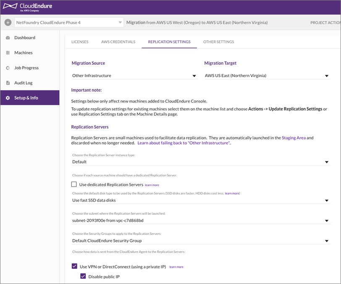Click the add project plus icon
Screen dimensions: 341x284
pos(8,22)
